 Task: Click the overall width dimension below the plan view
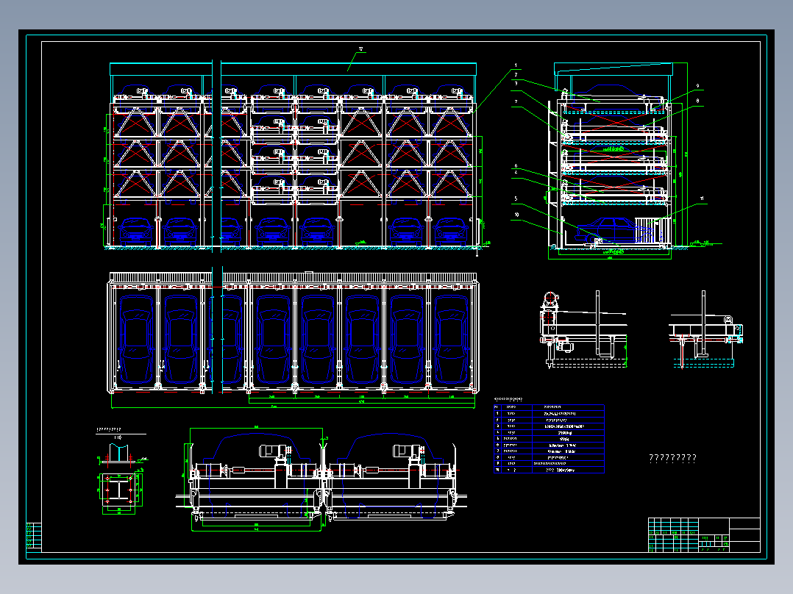coord(293,407)
